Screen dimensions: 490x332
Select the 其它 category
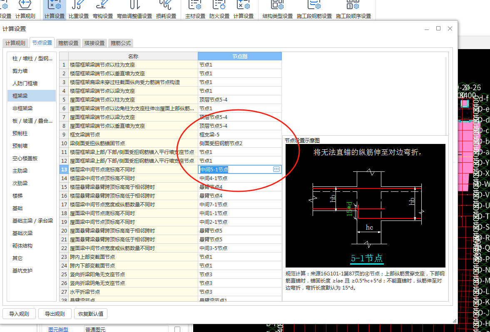click(x=32, y=258)
